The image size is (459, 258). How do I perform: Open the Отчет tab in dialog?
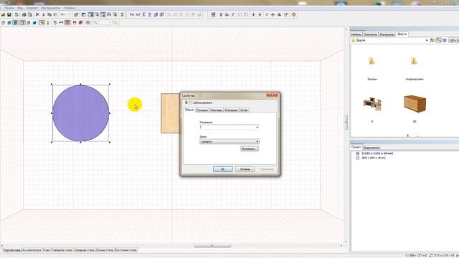pyautogui.click(x=244, y=110)
